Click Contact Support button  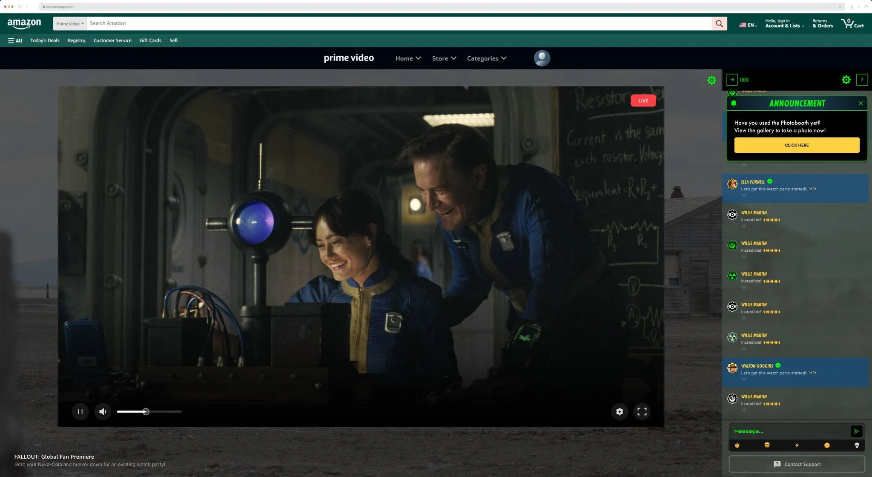797,464
